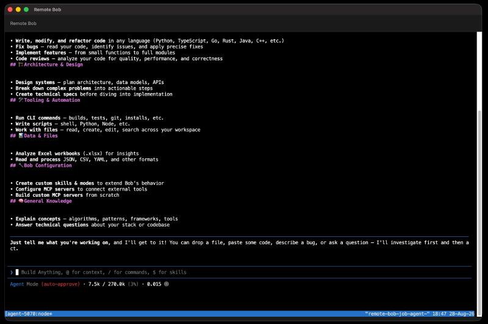This screenshot has height=324, width=488.
Task: Click the 'Configure MCP servers' line
Action: (x=79, y=189)
